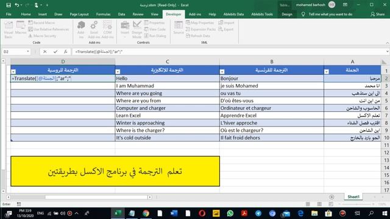Toggle Design Mode
This screenshot has width=390, height=219.
click(136, 30)
